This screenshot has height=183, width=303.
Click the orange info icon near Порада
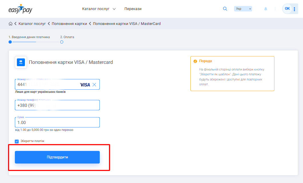(195, 61)
